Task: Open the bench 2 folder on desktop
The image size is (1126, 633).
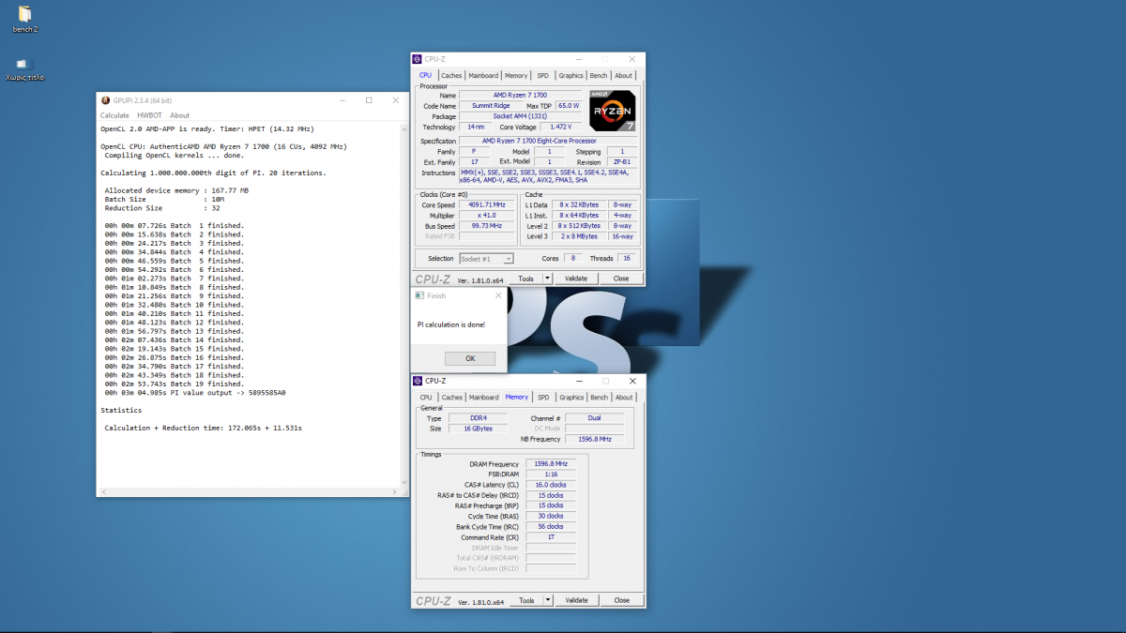Action: (24, 18)
